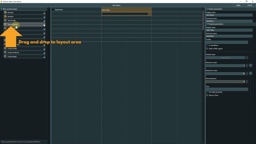Restore the Feature editor window size
The image size is (256, 144).
(246, 1)
